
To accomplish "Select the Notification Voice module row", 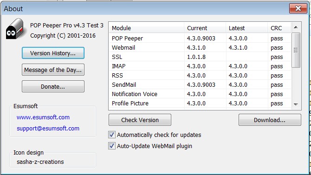I will tap(200, 94).
